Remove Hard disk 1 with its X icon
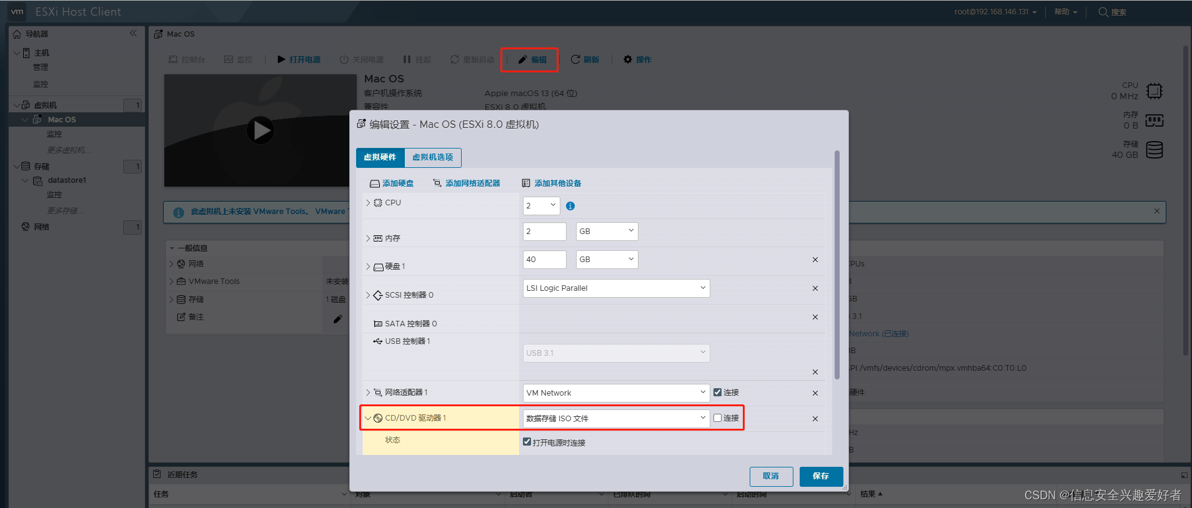This screenshot has height=508, width=1192. [815, 260]
